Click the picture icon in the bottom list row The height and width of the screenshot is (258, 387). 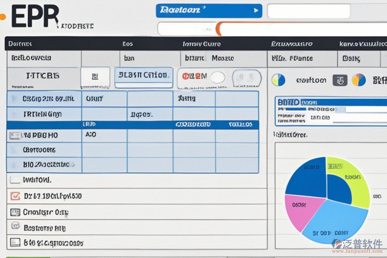pyautogui.click(x=15, y=242)
